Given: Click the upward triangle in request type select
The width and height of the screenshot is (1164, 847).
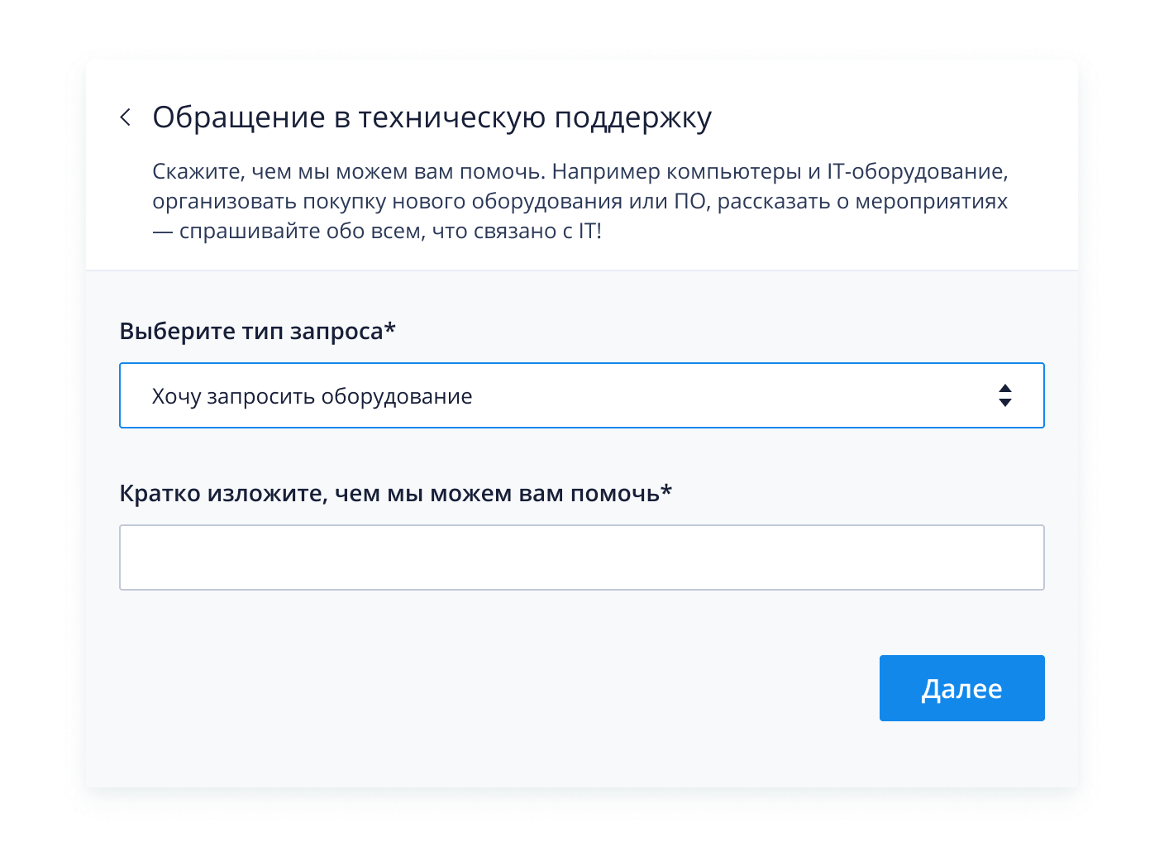Looking at the screenshot, I should tap(1005, 388).
